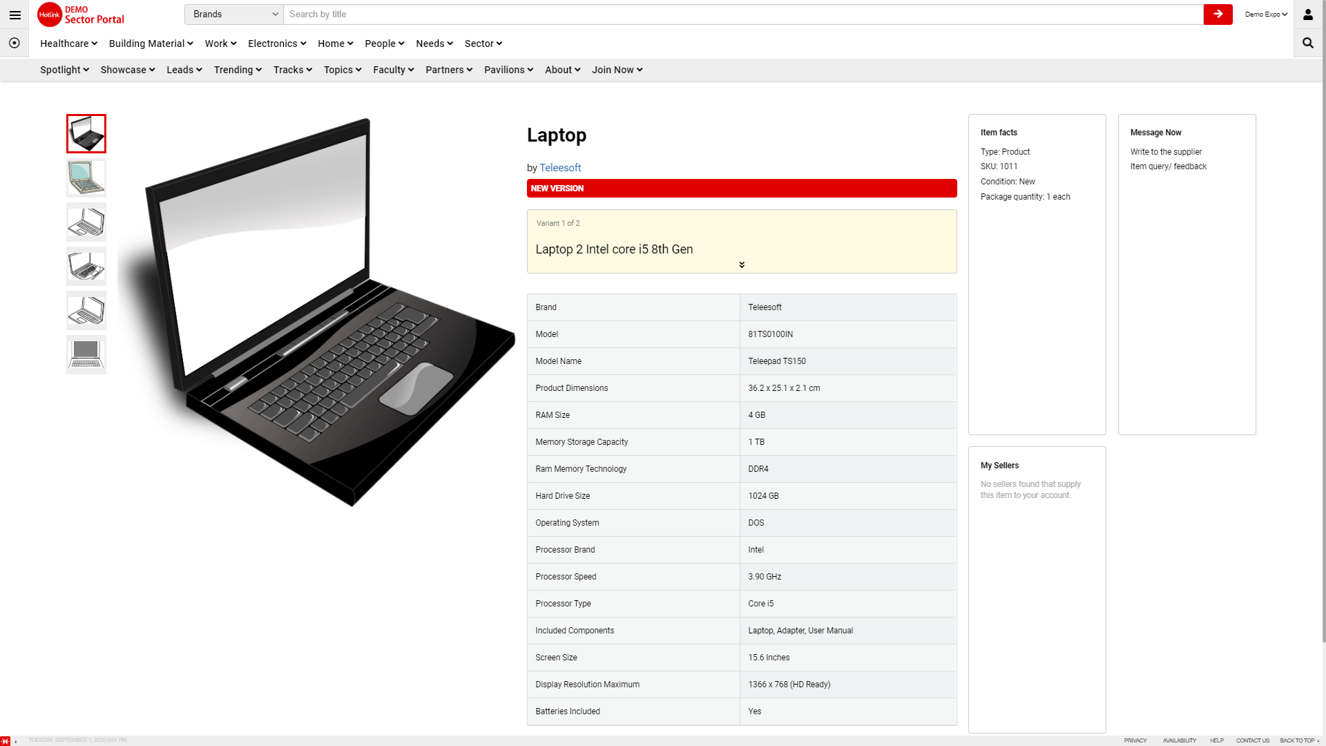Click the 81TS0100IN model value
The height and width of the screenshot is (746, 1326).
point(770,334)
